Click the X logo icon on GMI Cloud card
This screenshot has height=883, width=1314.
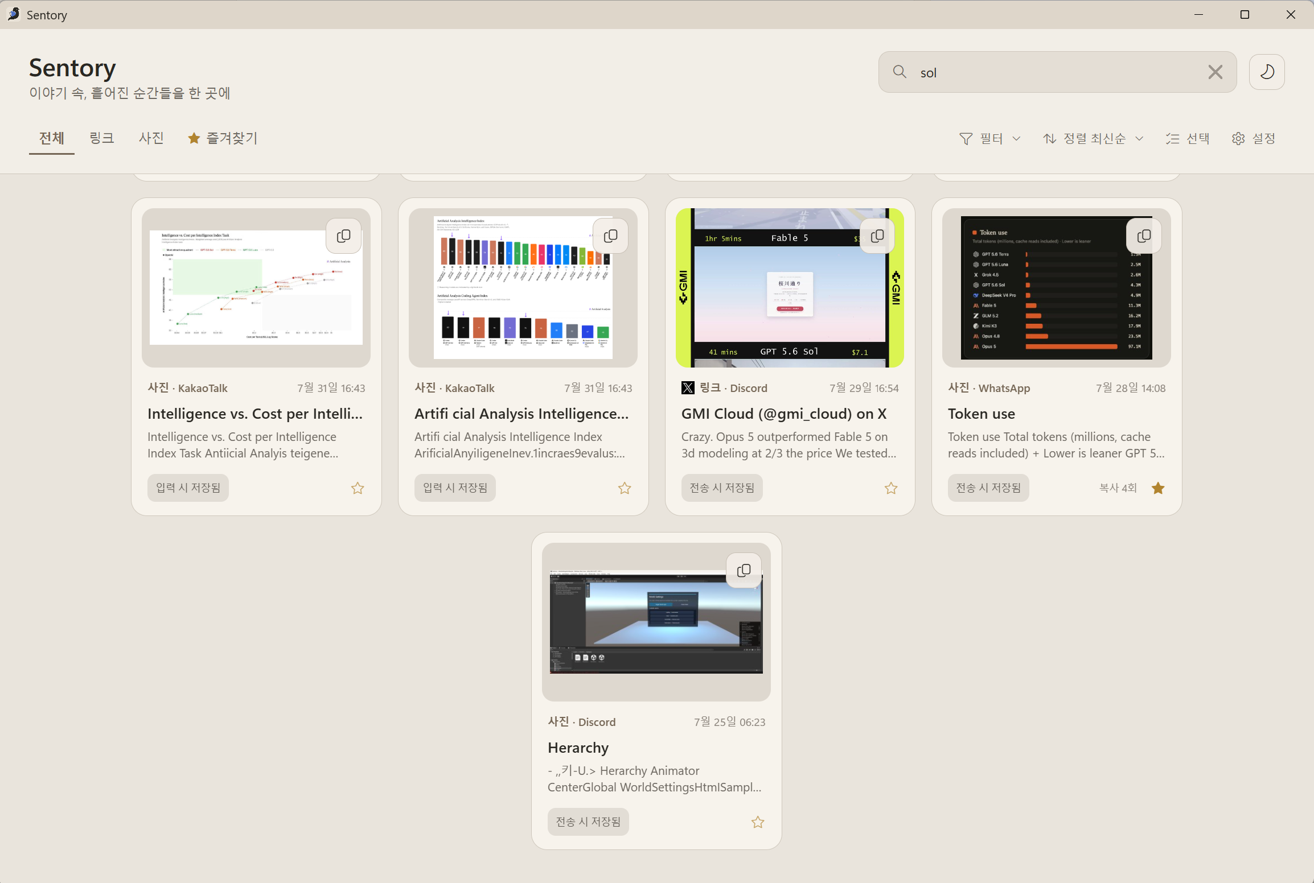tap(688, 388)
